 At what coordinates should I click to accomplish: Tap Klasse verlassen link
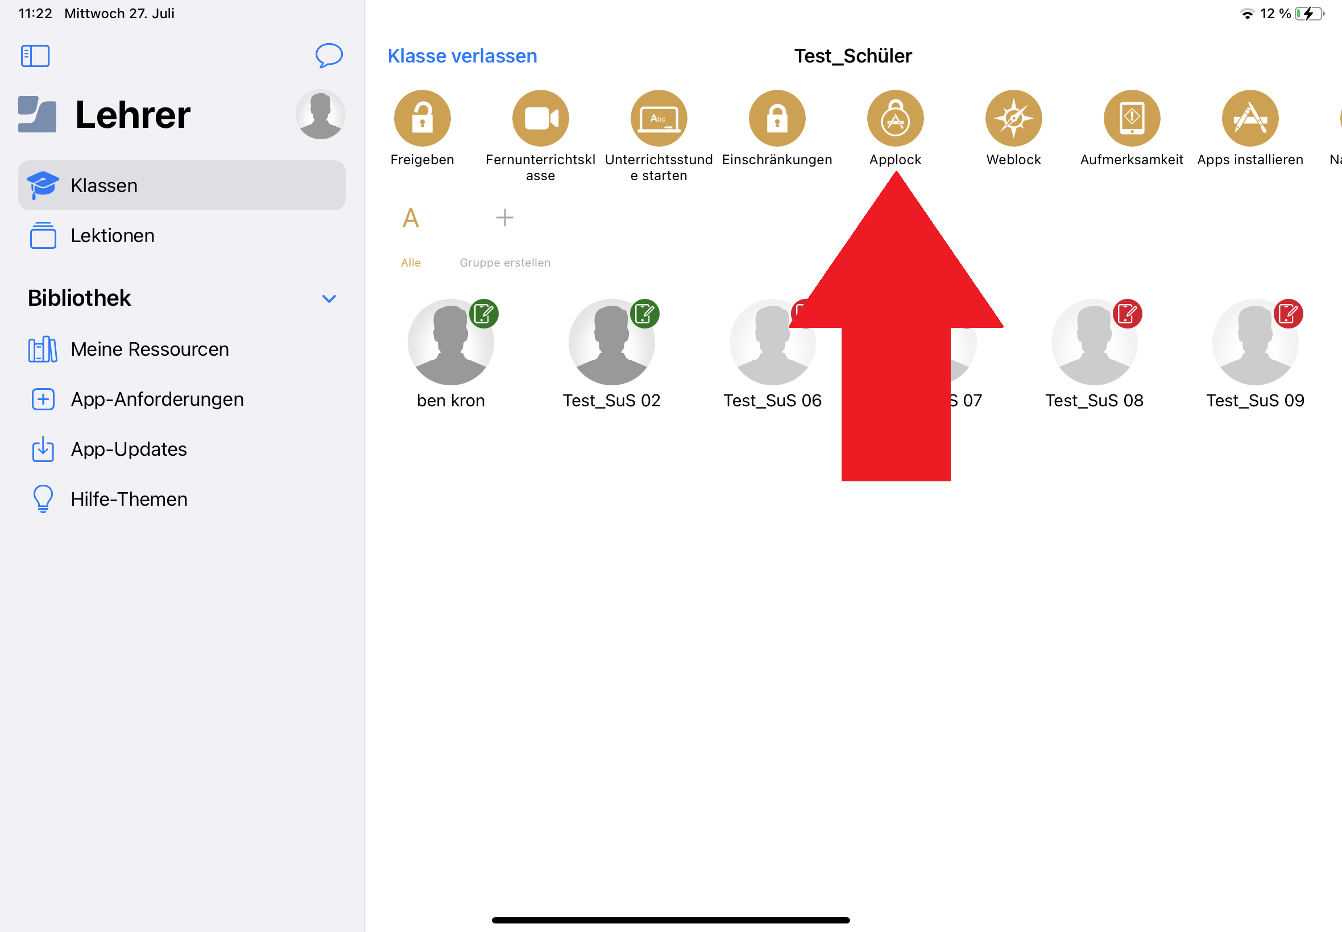pyautogui.click(x=462, y=56)
